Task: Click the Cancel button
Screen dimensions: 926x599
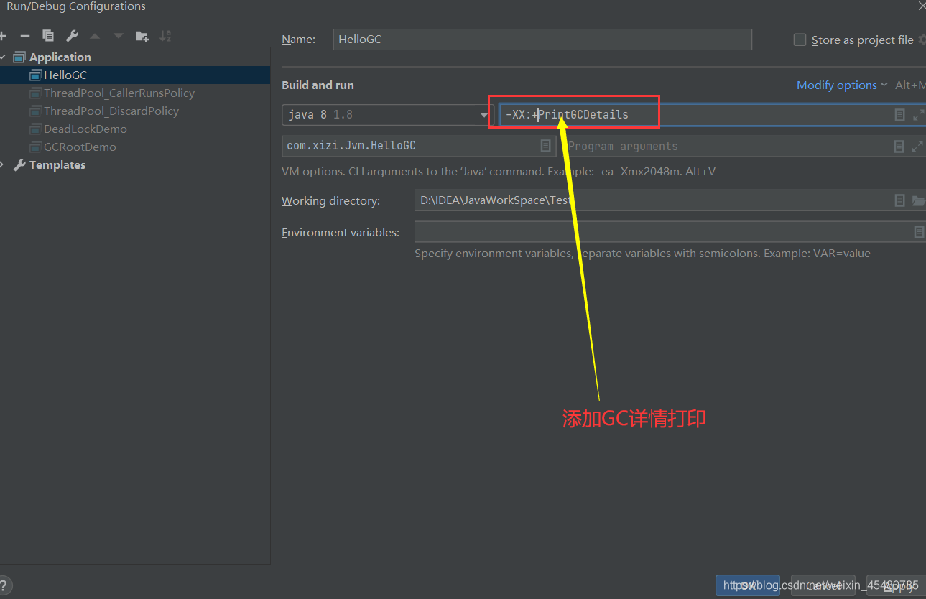Action: click(823, 585)
